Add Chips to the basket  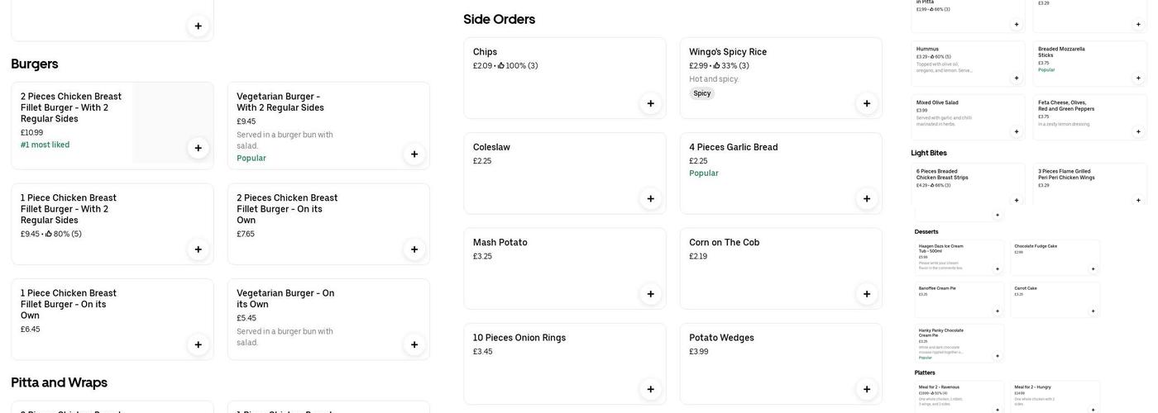pos(650,103)
